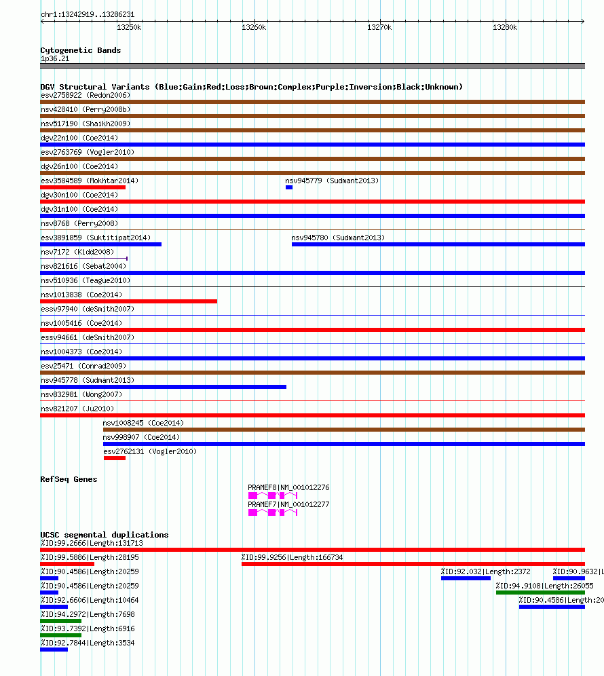604x676 pixels.
Task: Select variant label nsv821616 (Sebat2004)
Action: (x=83, y=266)
